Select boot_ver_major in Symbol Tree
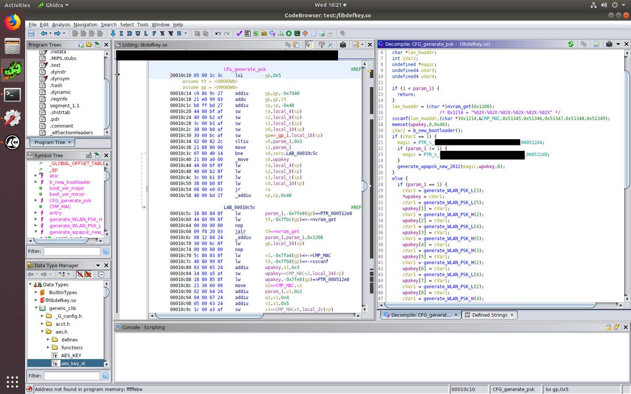631x394 pixels. [67, 188]
